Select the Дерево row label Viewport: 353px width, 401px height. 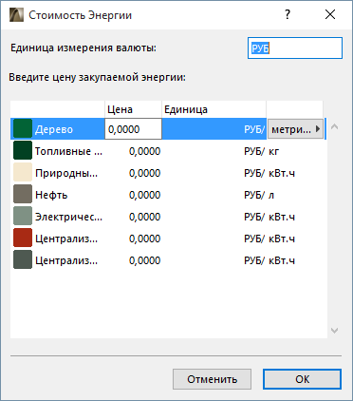[54, 129]
